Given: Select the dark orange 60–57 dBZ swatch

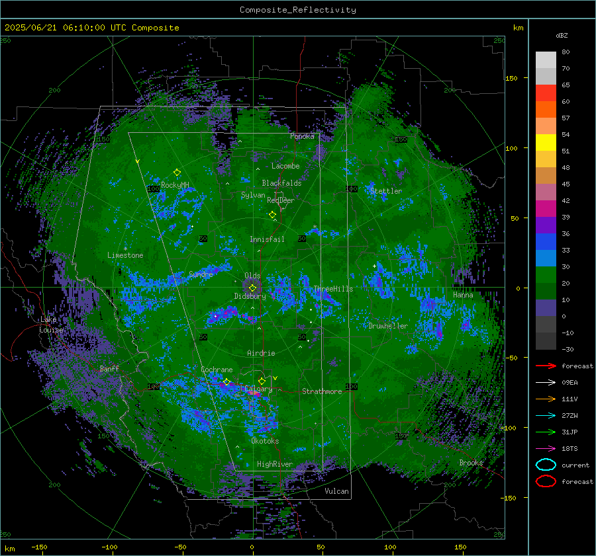Looking at the screenshot, I should [x=546, y=110].
